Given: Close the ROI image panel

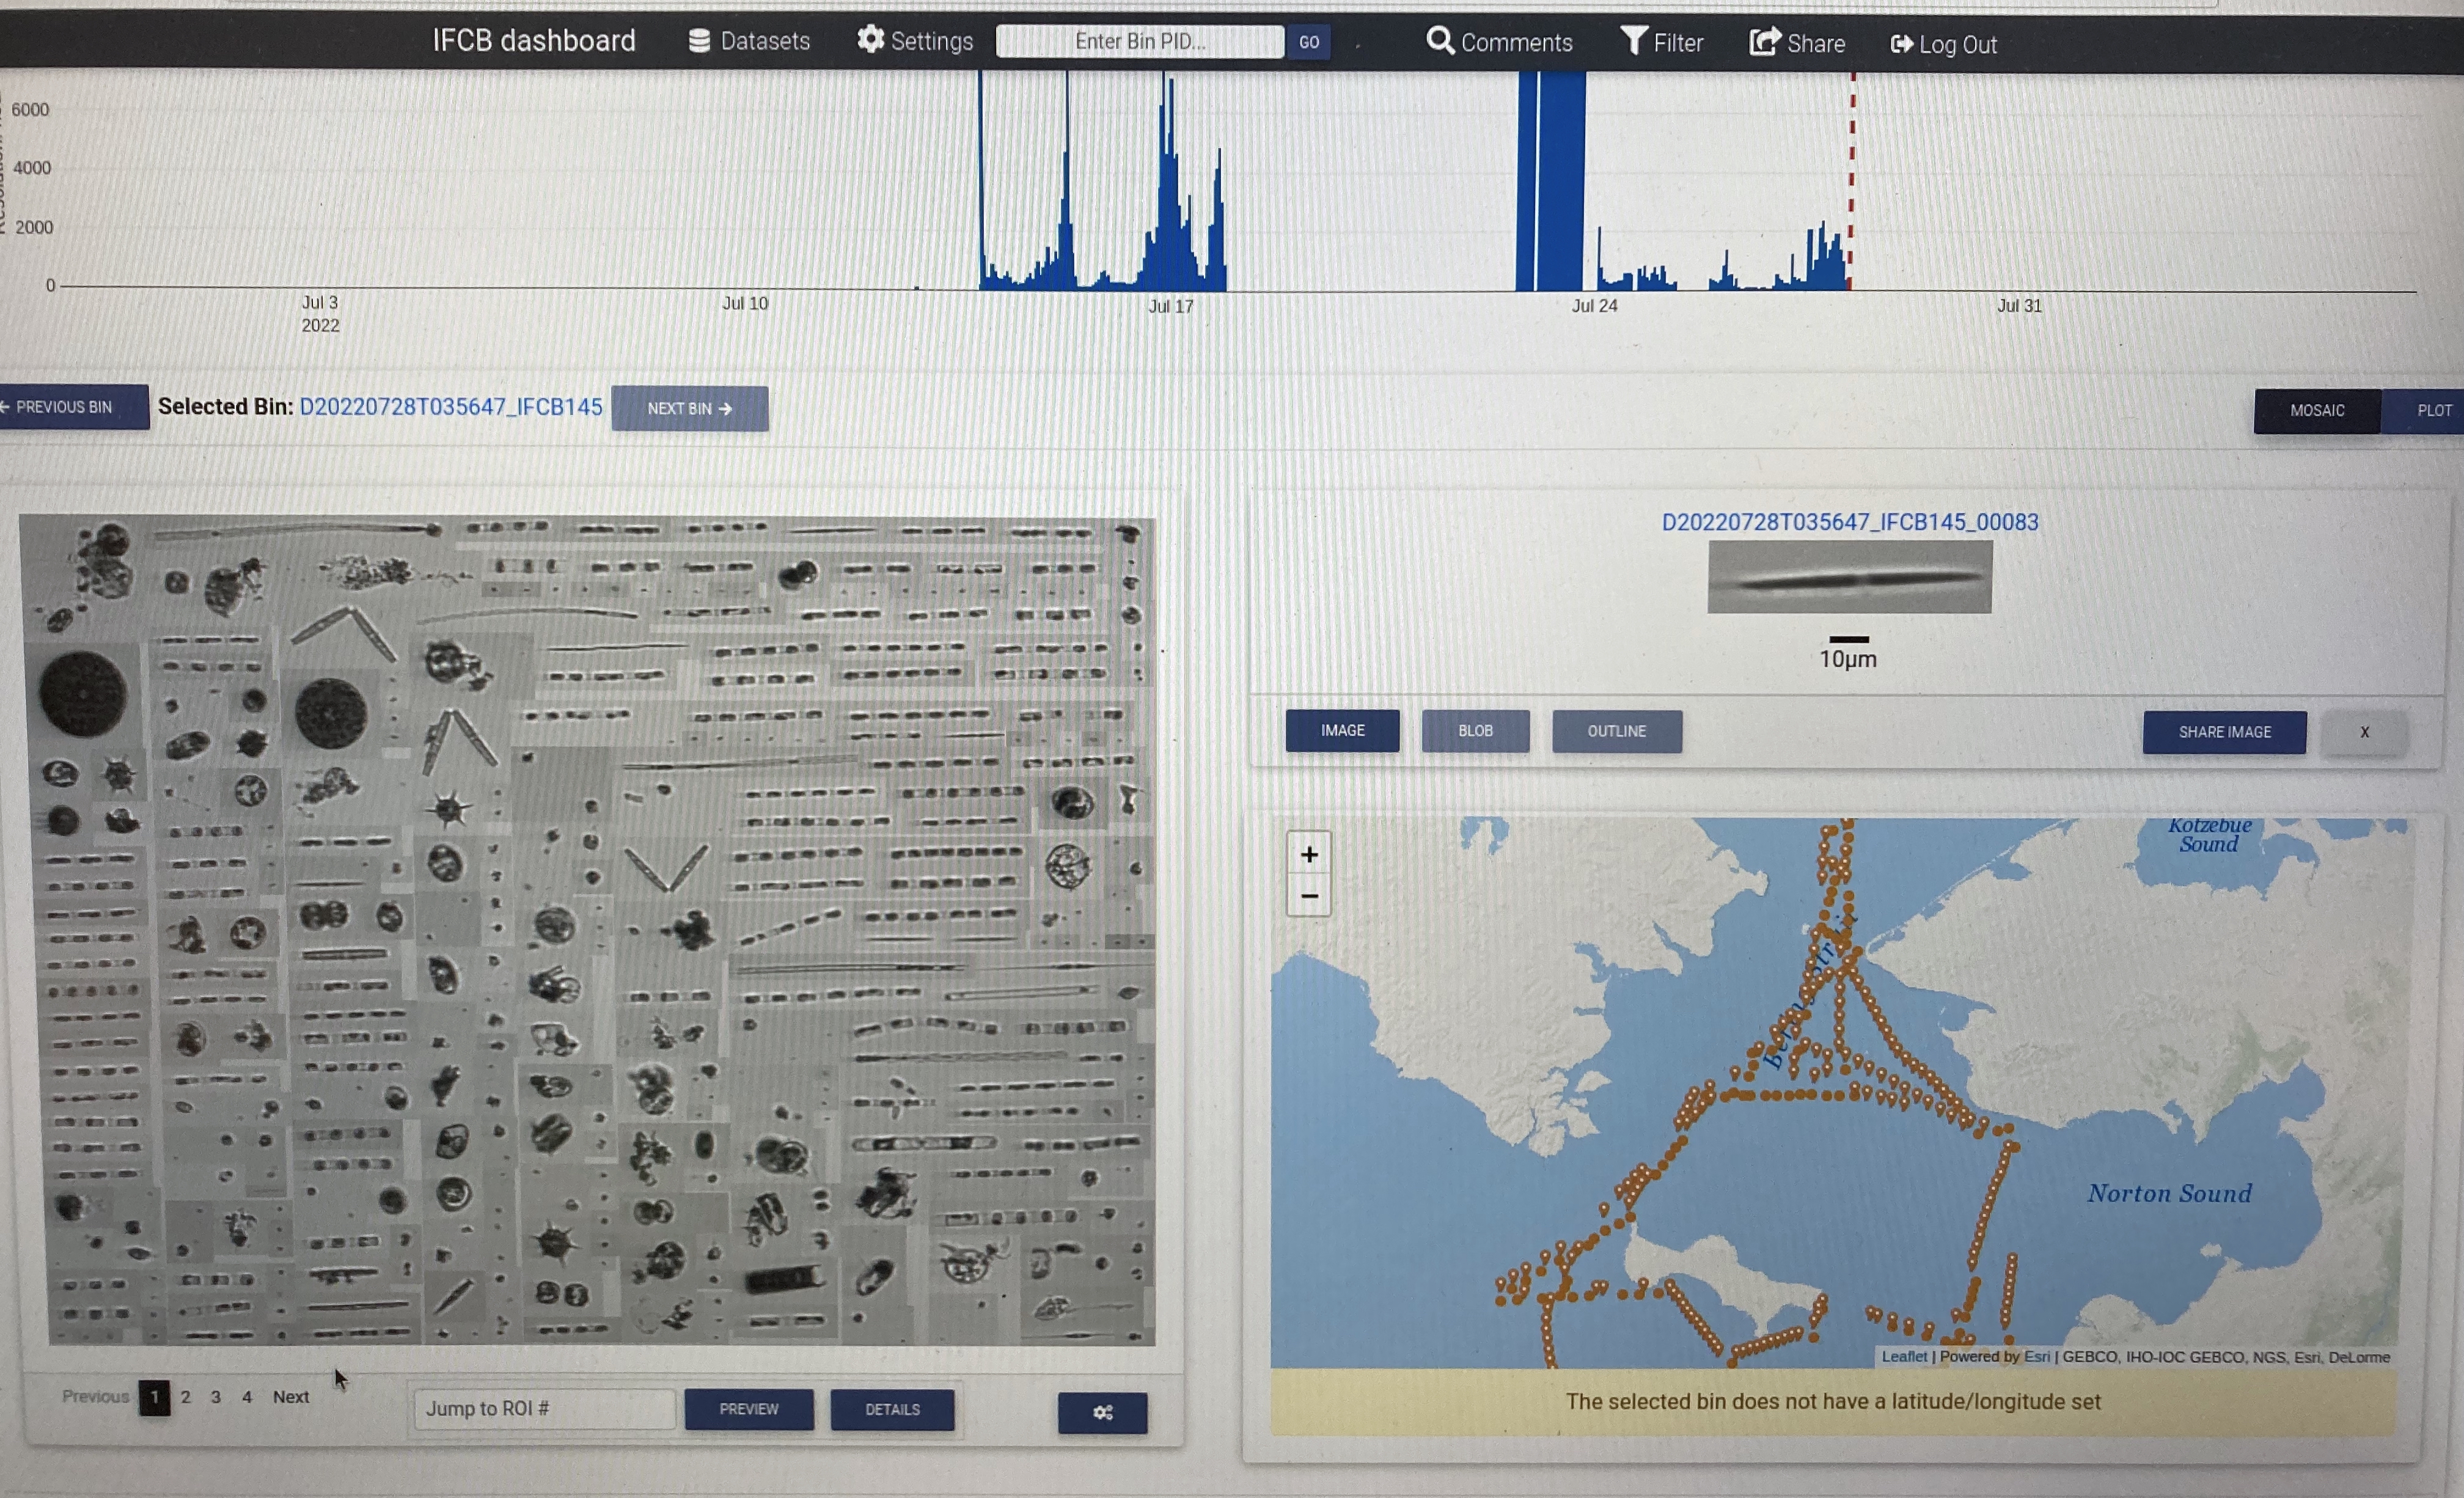Looking at the screenshot, I should click(x=2364, y=732).
